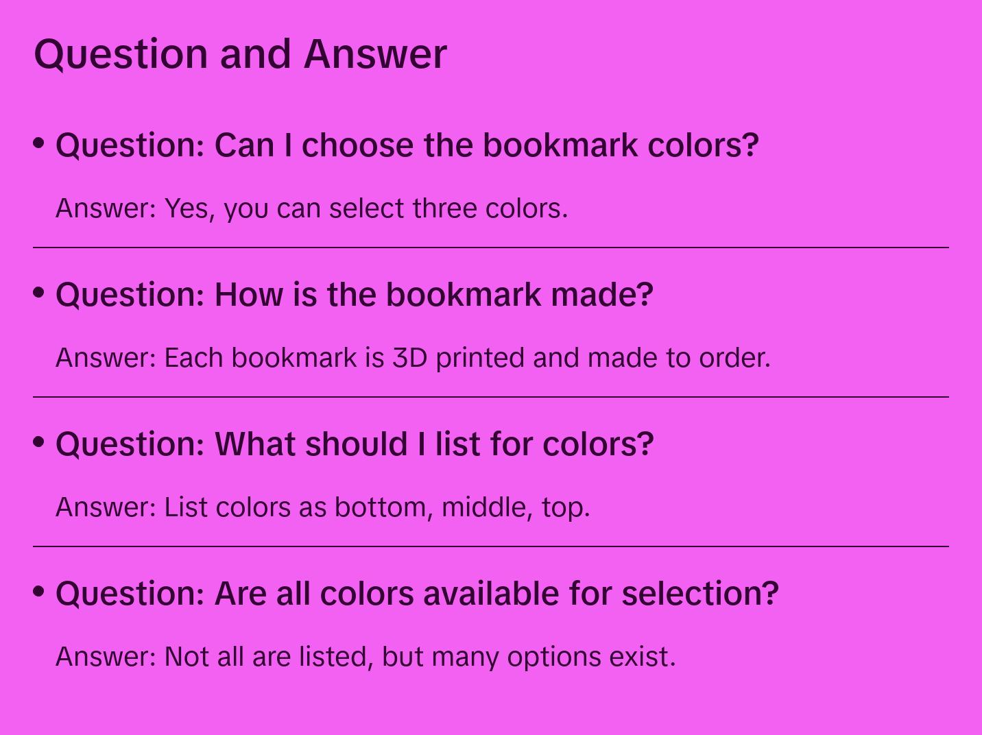
Task: Select "Can I choose the bookmark colors?" question
Action: click(407, 145)
